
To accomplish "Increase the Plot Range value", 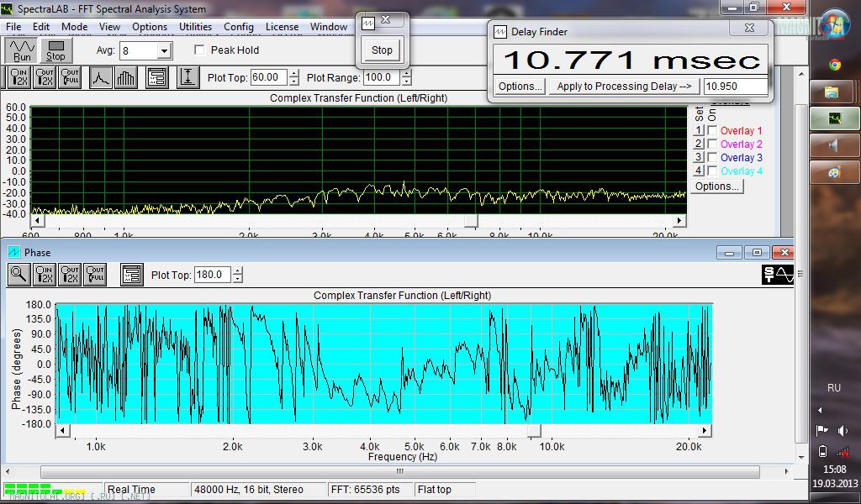I will point(406,73).
